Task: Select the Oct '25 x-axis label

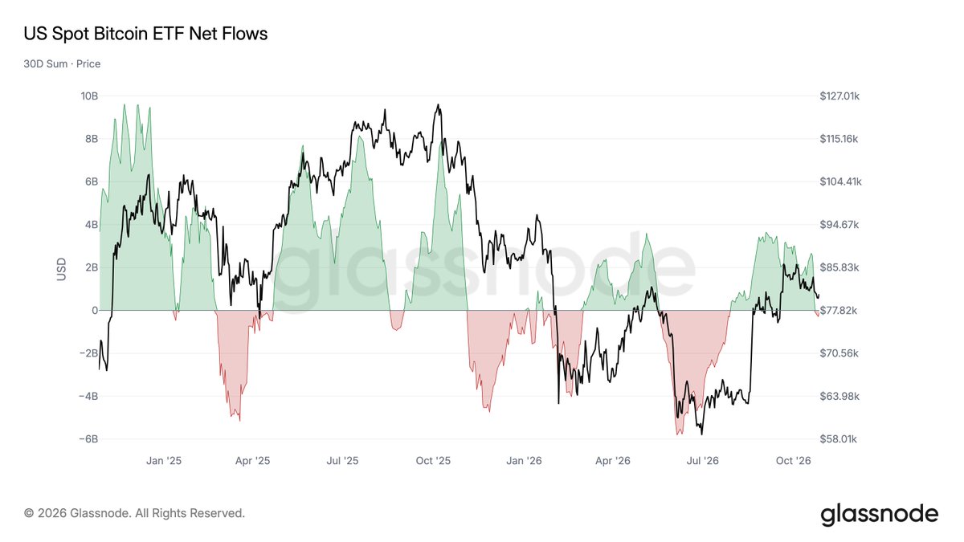Action: coord(434,461)
